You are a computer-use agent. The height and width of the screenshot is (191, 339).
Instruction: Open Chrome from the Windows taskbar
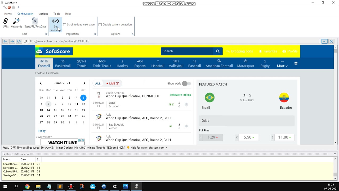(27, 187)
